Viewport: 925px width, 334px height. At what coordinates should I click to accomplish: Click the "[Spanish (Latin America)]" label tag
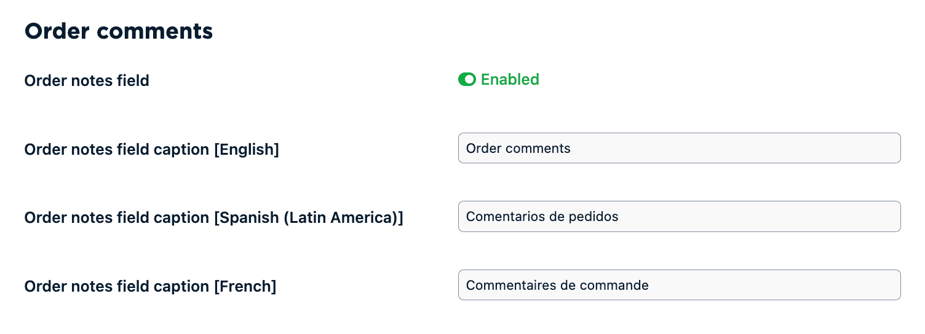pyautogui.click(x=308, y=217)
